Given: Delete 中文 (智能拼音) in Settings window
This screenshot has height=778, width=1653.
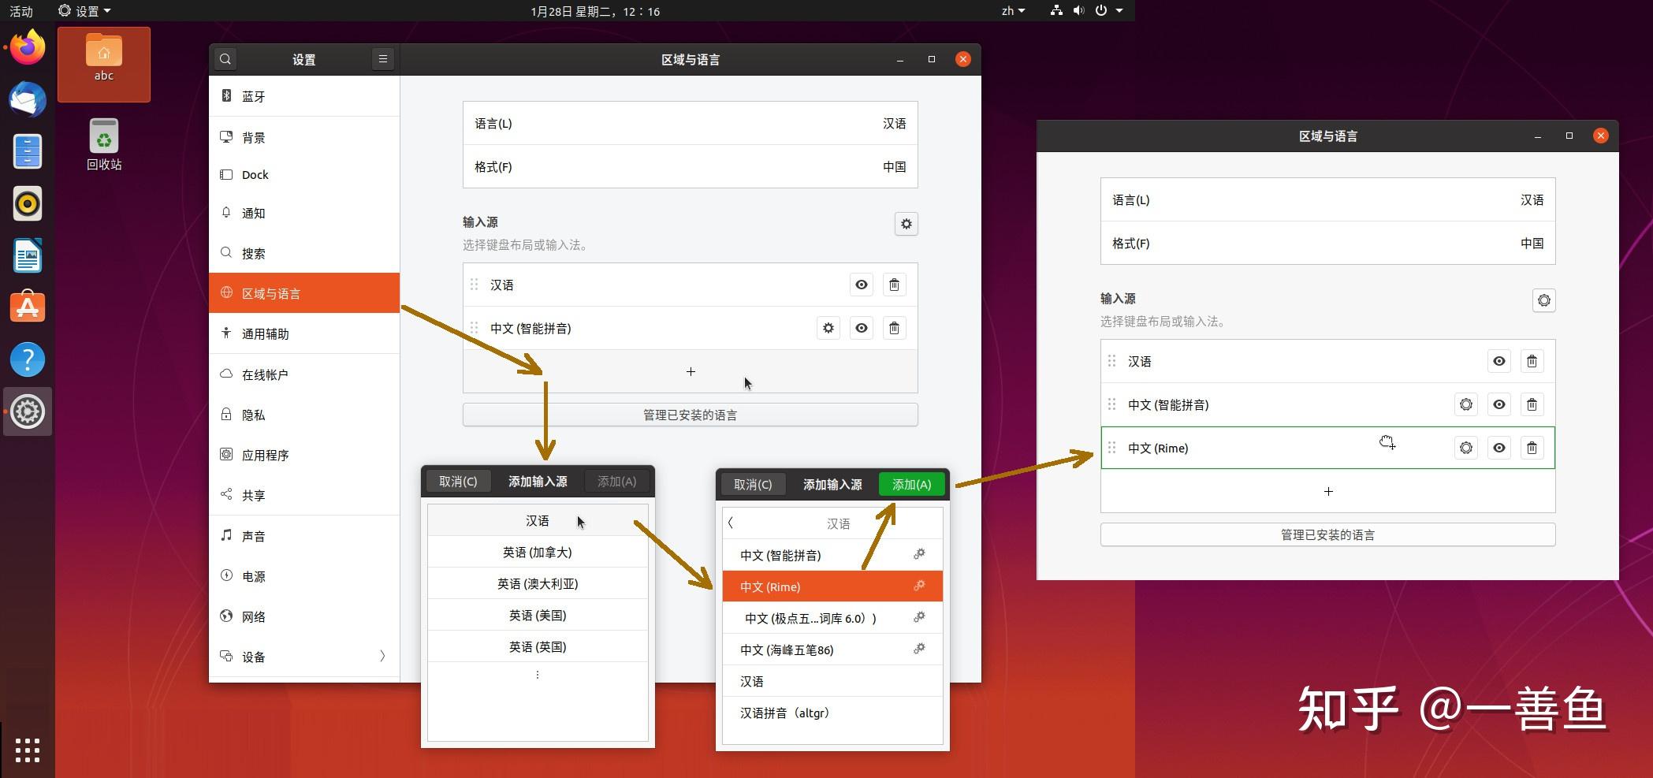Looking at the screenshot, I should pos(894,328).
